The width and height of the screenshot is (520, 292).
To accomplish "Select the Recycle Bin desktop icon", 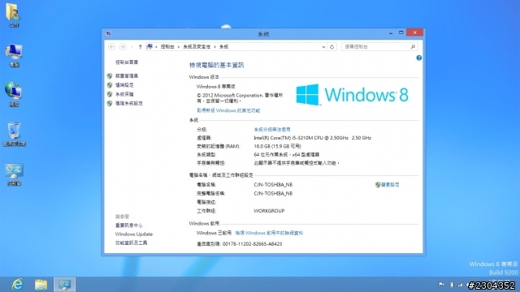I will point(15,134).
